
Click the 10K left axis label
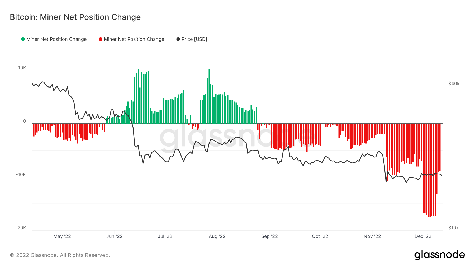[x=22, y=68]
